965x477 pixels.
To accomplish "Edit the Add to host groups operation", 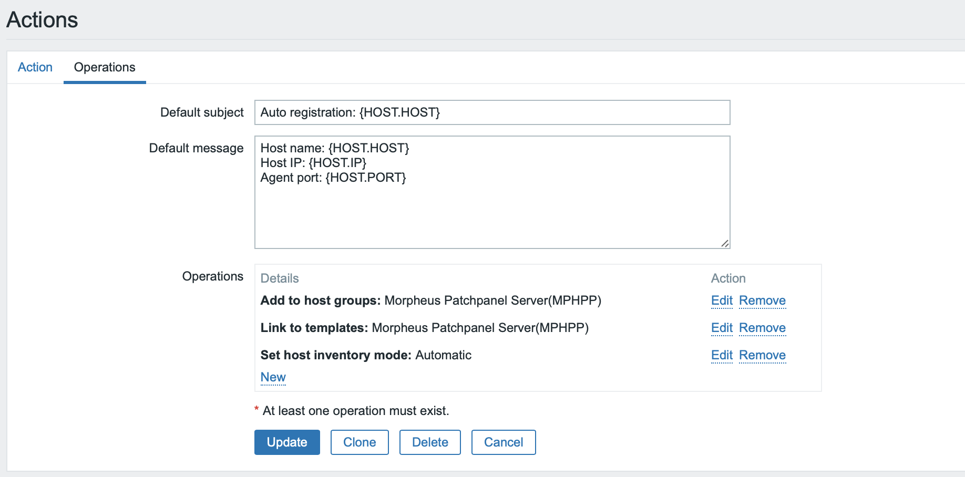I will coord(722,300).
